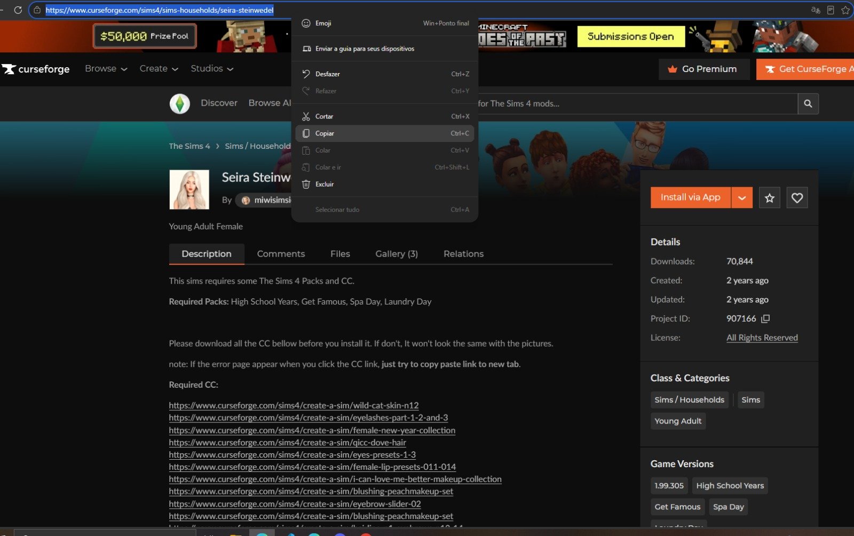This screenshot has height=536, width=854.
Task: Choose Desfazer in the context menu
Action: pyautogui.click(x=385, y=74)
